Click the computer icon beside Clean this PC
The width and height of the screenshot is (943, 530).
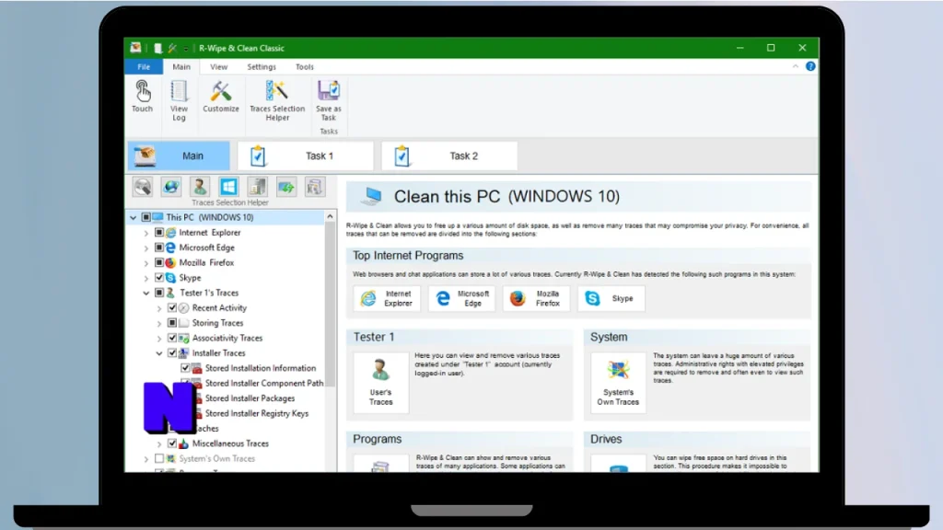(372, 196)
